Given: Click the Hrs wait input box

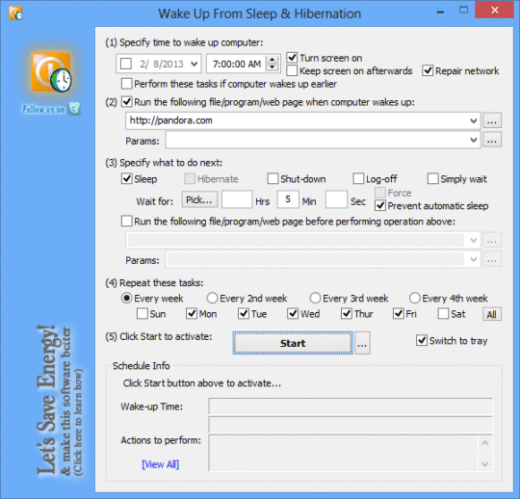Looking at the screenshot, I should pos(237,199).
